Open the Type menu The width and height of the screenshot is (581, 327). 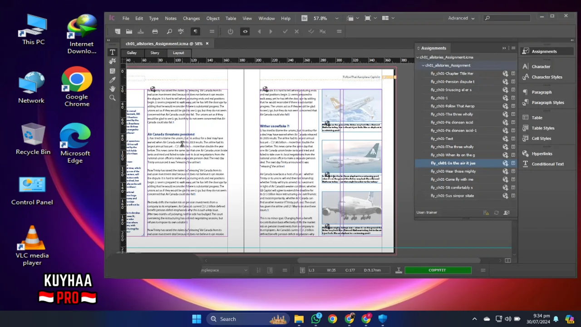pyautogui.click(x=154, y=18)
